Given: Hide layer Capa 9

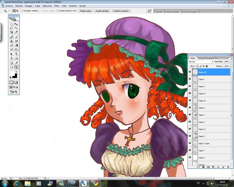Looking at the screenshot, I should tap(190, 86).
